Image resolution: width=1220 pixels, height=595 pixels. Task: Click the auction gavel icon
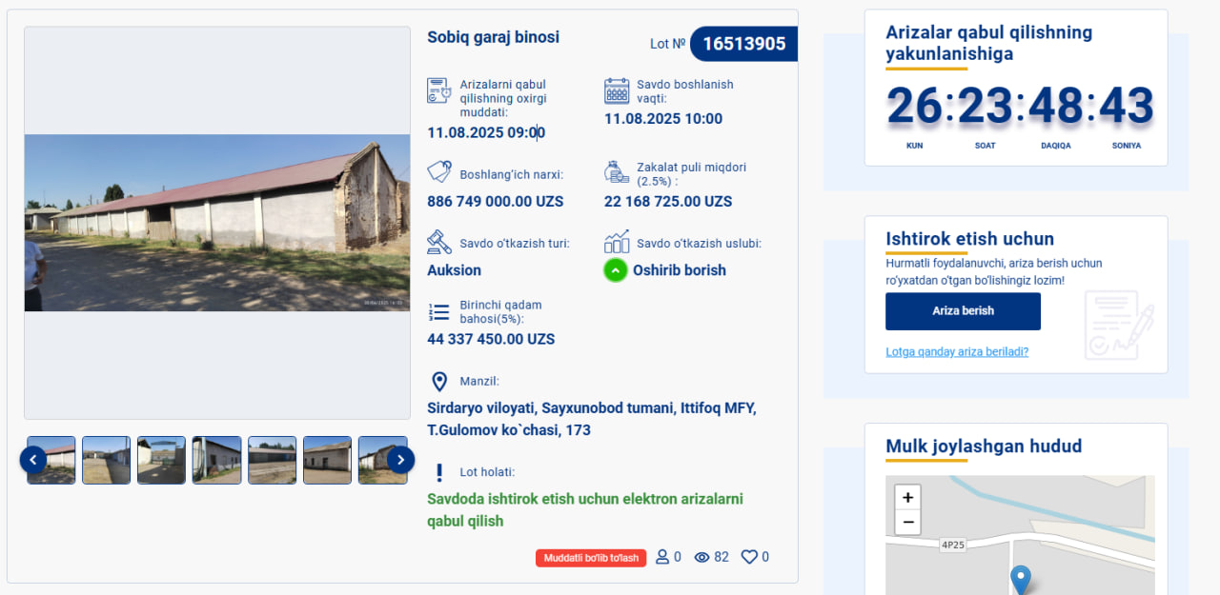coord(438,242)
